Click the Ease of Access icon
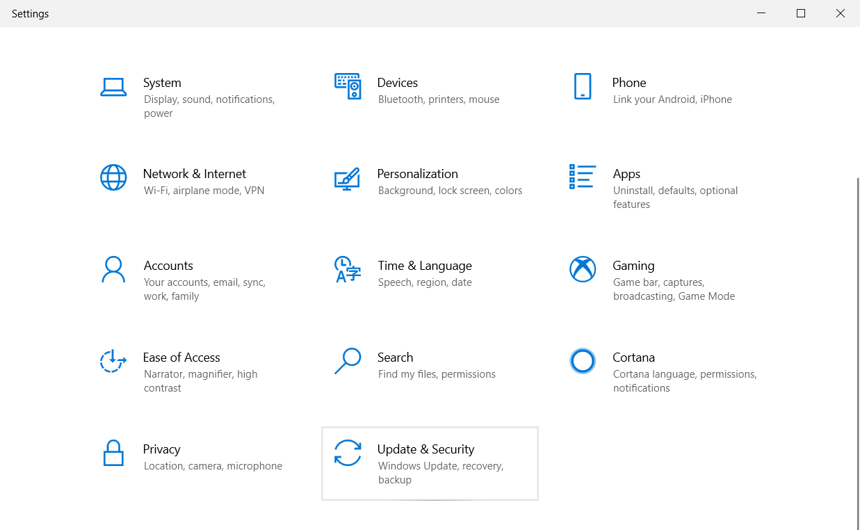 tap(113, 362)
